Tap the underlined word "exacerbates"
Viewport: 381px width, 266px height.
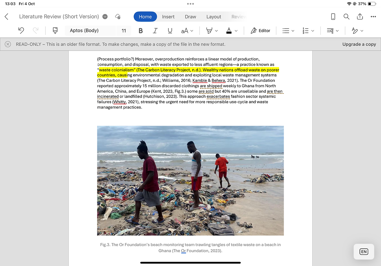coord(218,97)
